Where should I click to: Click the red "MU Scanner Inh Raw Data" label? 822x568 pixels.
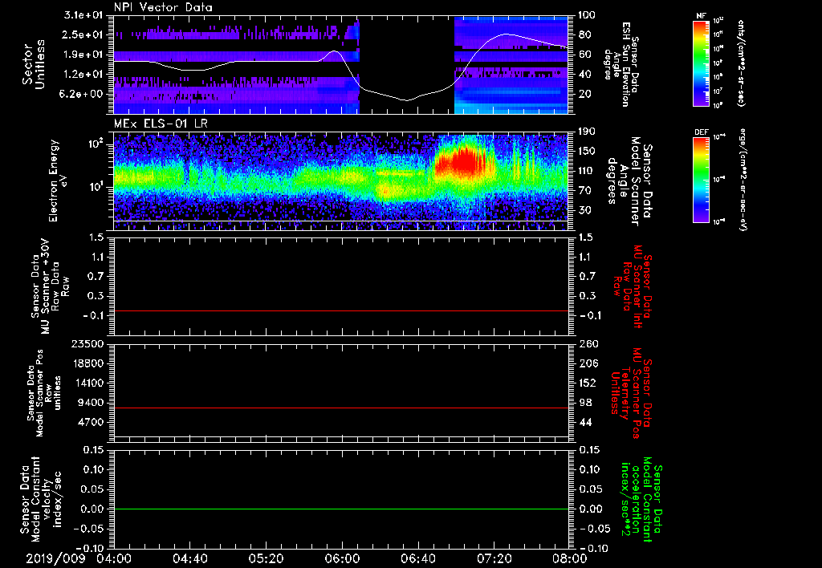click(633, 286)
